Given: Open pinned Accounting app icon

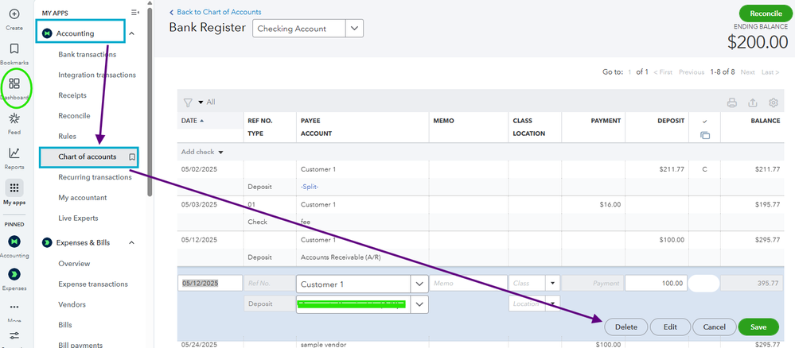Looking at the screenshot, I should point(14,241).
